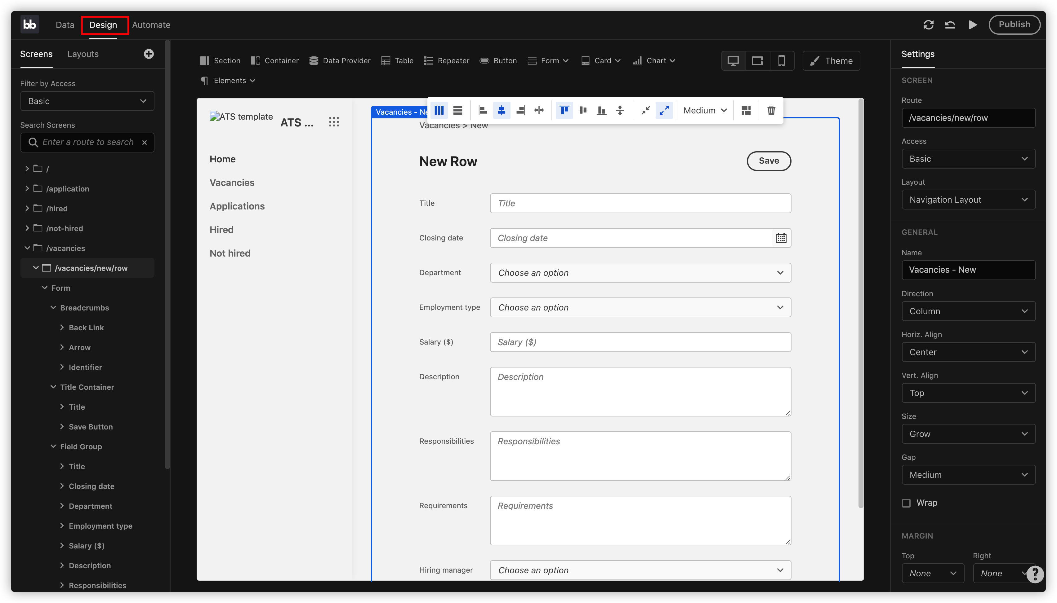Open the Filter by Access Basic dropdown
The height and width of the screenshot is (603, 1057).
coord(87,101)
